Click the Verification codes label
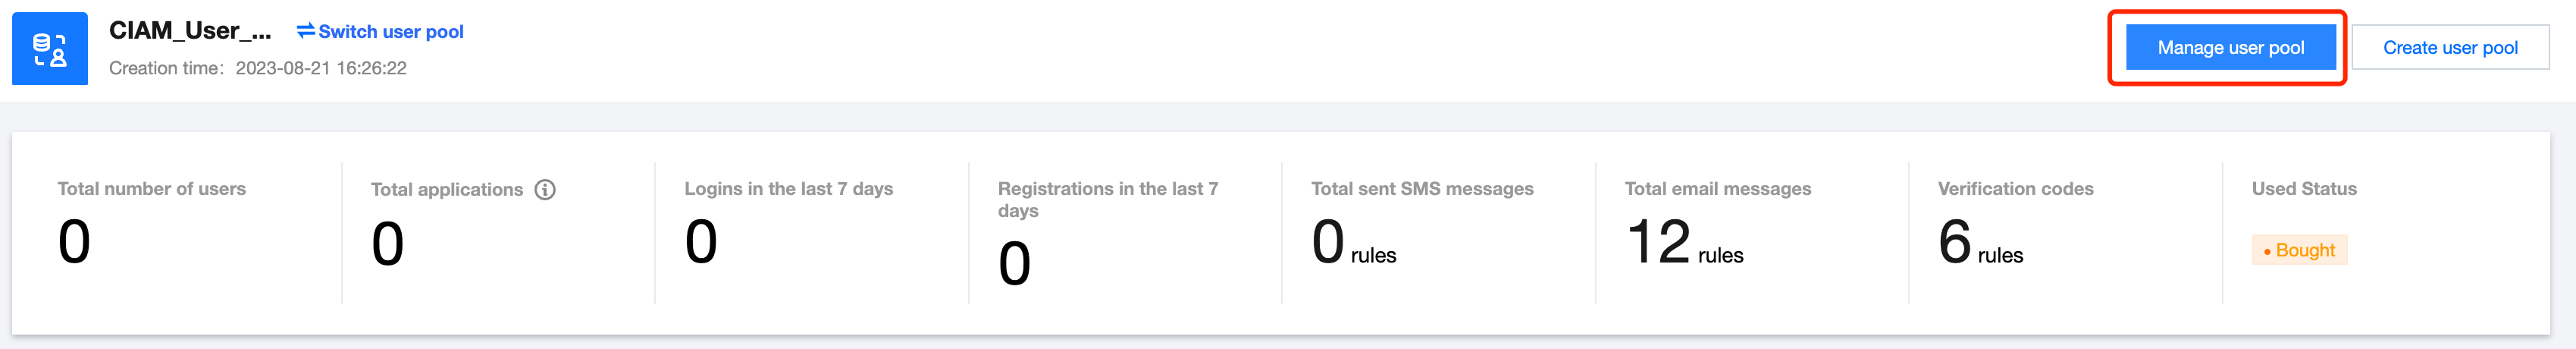The height and width of the screenshot is (349, 2576). 2015,189
